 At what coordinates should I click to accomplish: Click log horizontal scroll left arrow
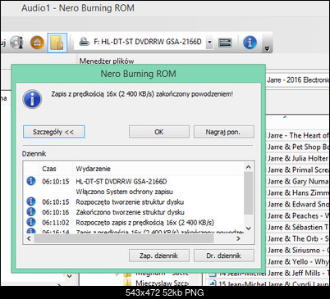pos(29,238)
